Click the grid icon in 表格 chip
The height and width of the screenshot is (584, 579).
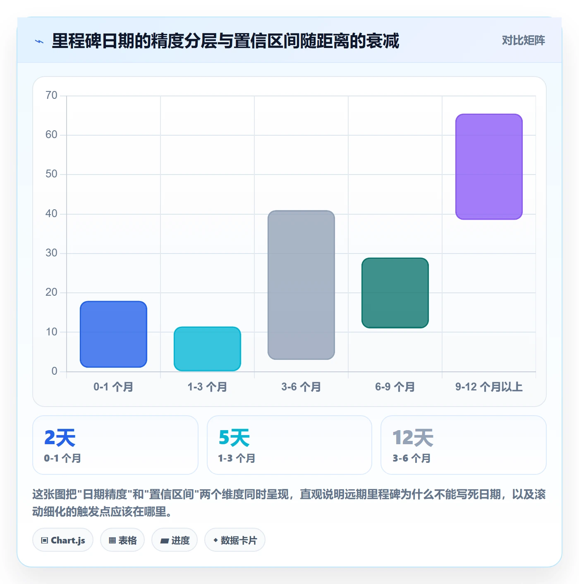[x=112, y=541]
